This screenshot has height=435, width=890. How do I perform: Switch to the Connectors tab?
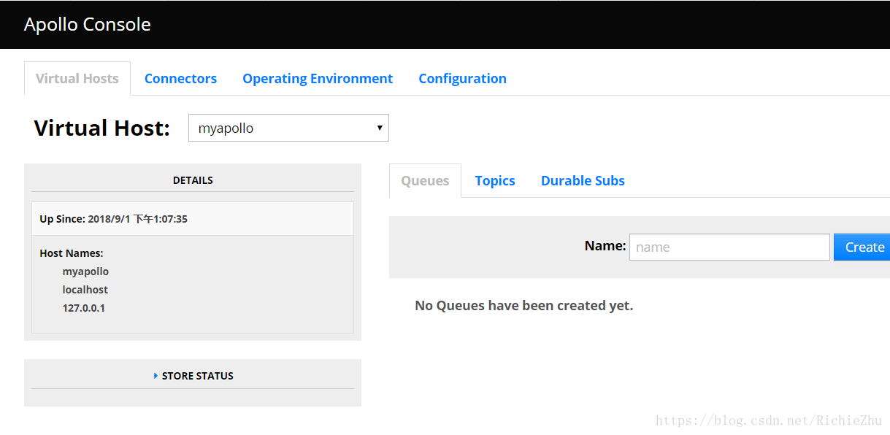[x=180, y=79]
